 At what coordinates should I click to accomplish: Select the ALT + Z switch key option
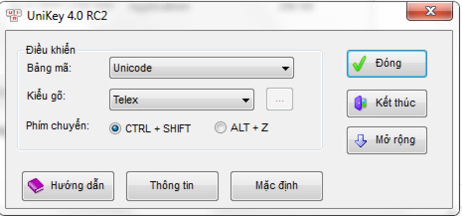pos(220,128)
